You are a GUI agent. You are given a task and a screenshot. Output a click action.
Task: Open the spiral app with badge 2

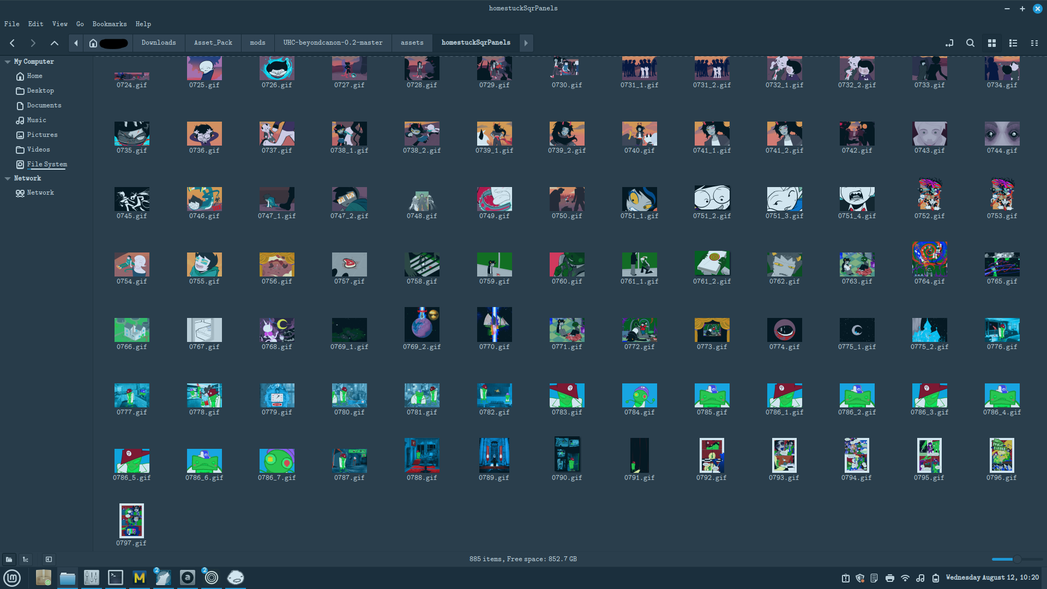(212, 578)
